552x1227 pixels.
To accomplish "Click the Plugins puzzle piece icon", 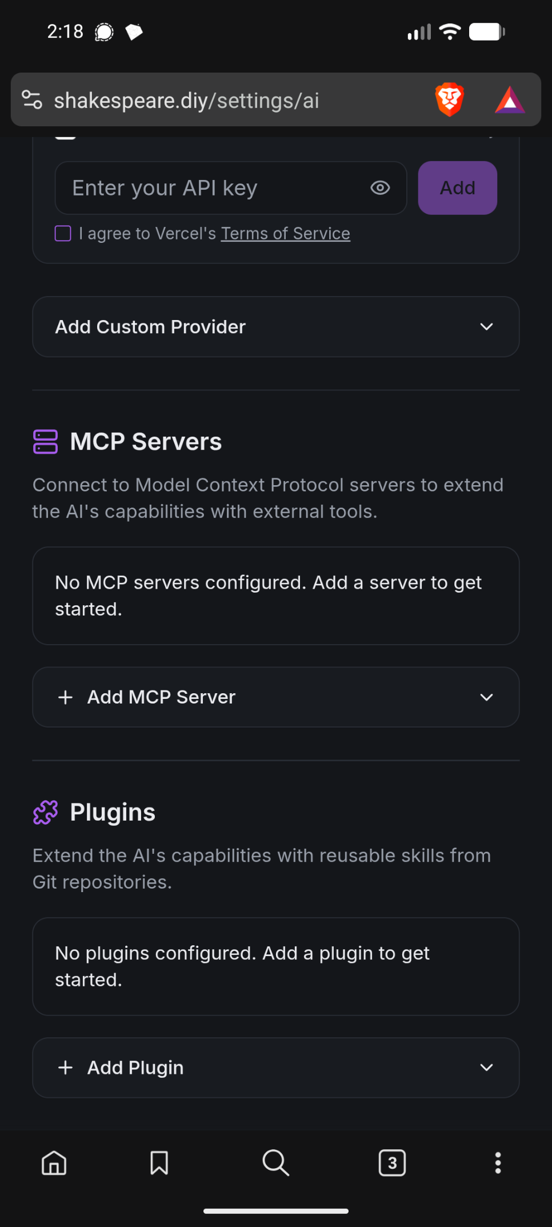I will (x=46, y=812).
